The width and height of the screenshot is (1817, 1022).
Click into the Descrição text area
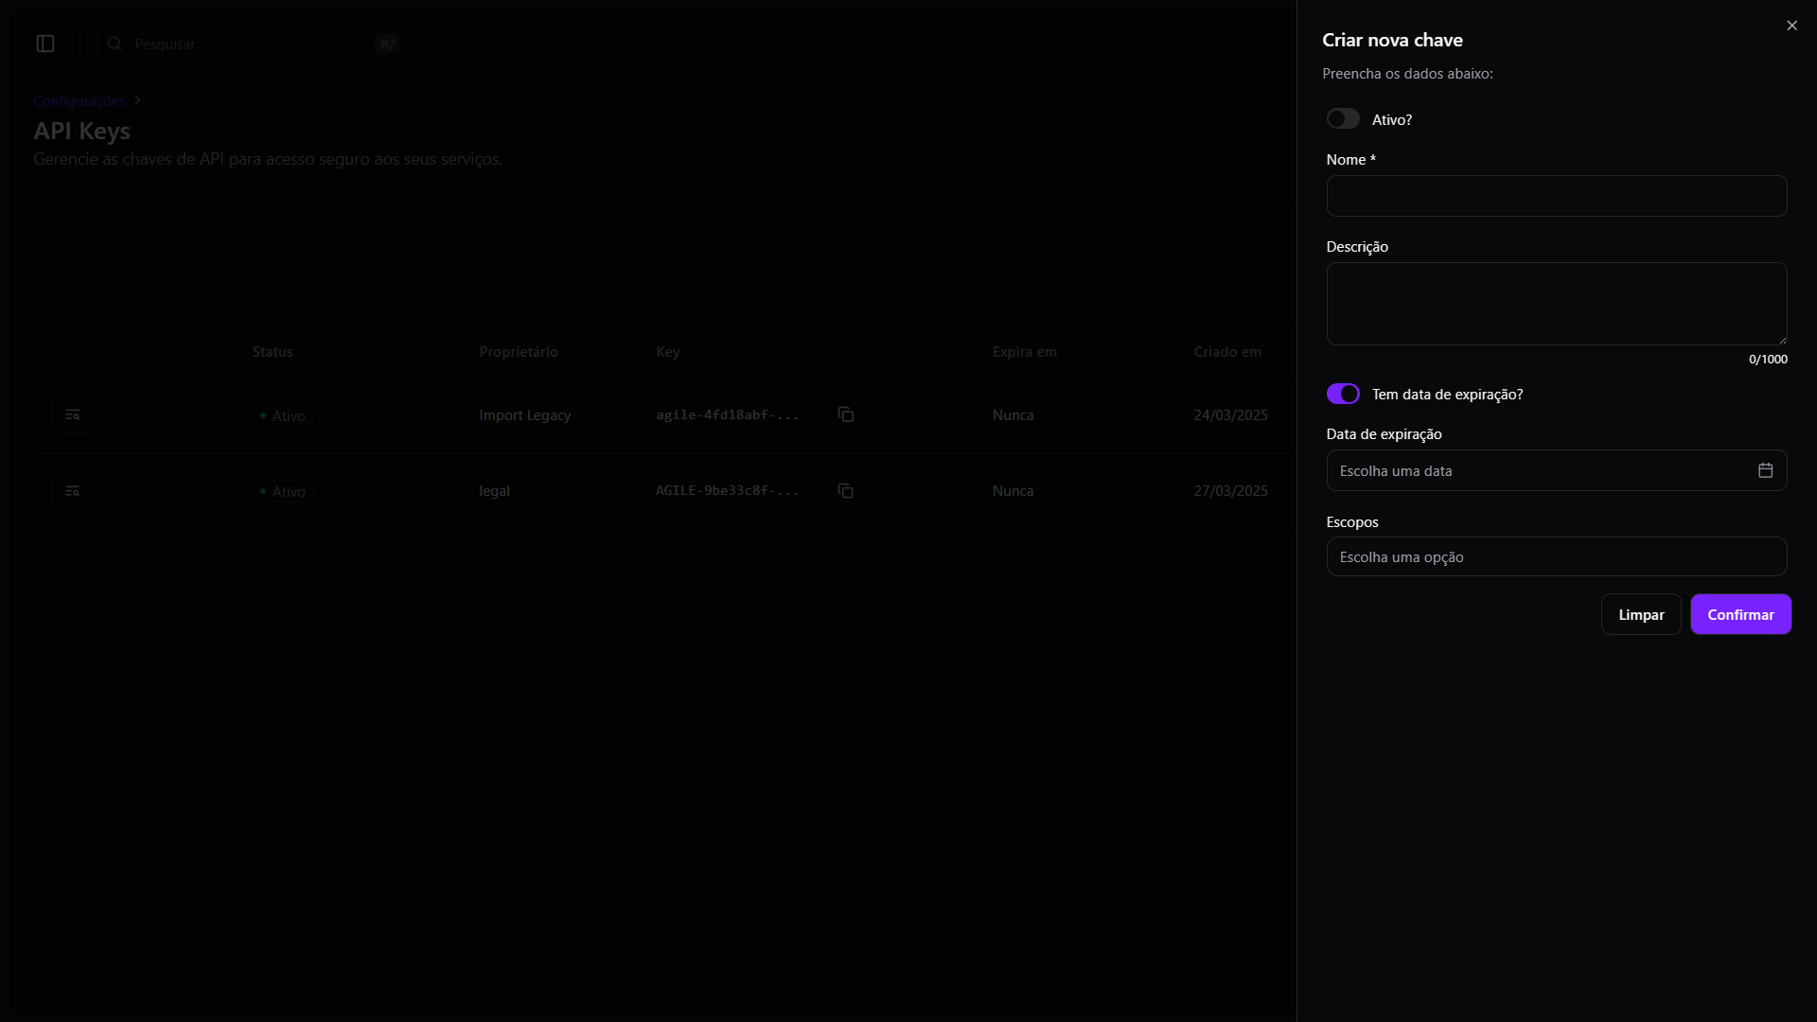(1556, 303)
